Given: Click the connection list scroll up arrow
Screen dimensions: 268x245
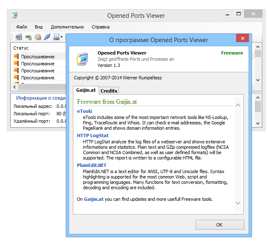Looking at the screenshot, I should (258, 47).
